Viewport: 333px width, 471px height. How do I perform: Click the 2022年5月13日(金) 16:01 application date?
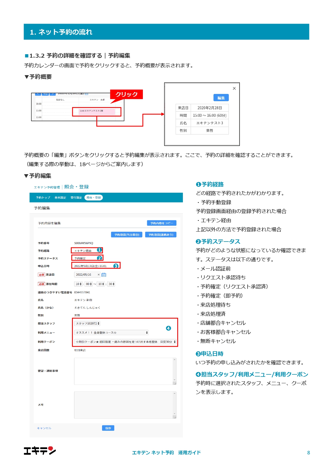pos(91,266)
